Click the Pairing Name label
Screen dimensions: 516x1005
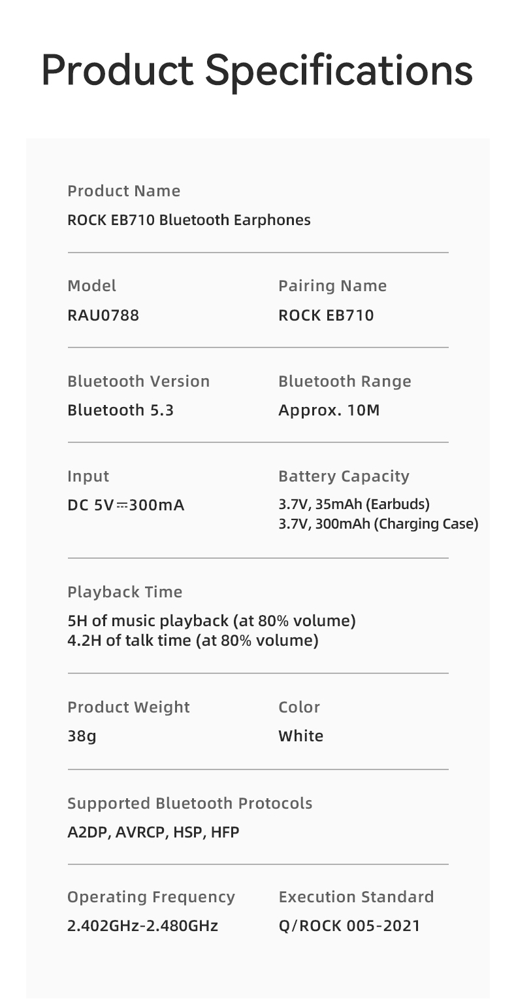332,286
